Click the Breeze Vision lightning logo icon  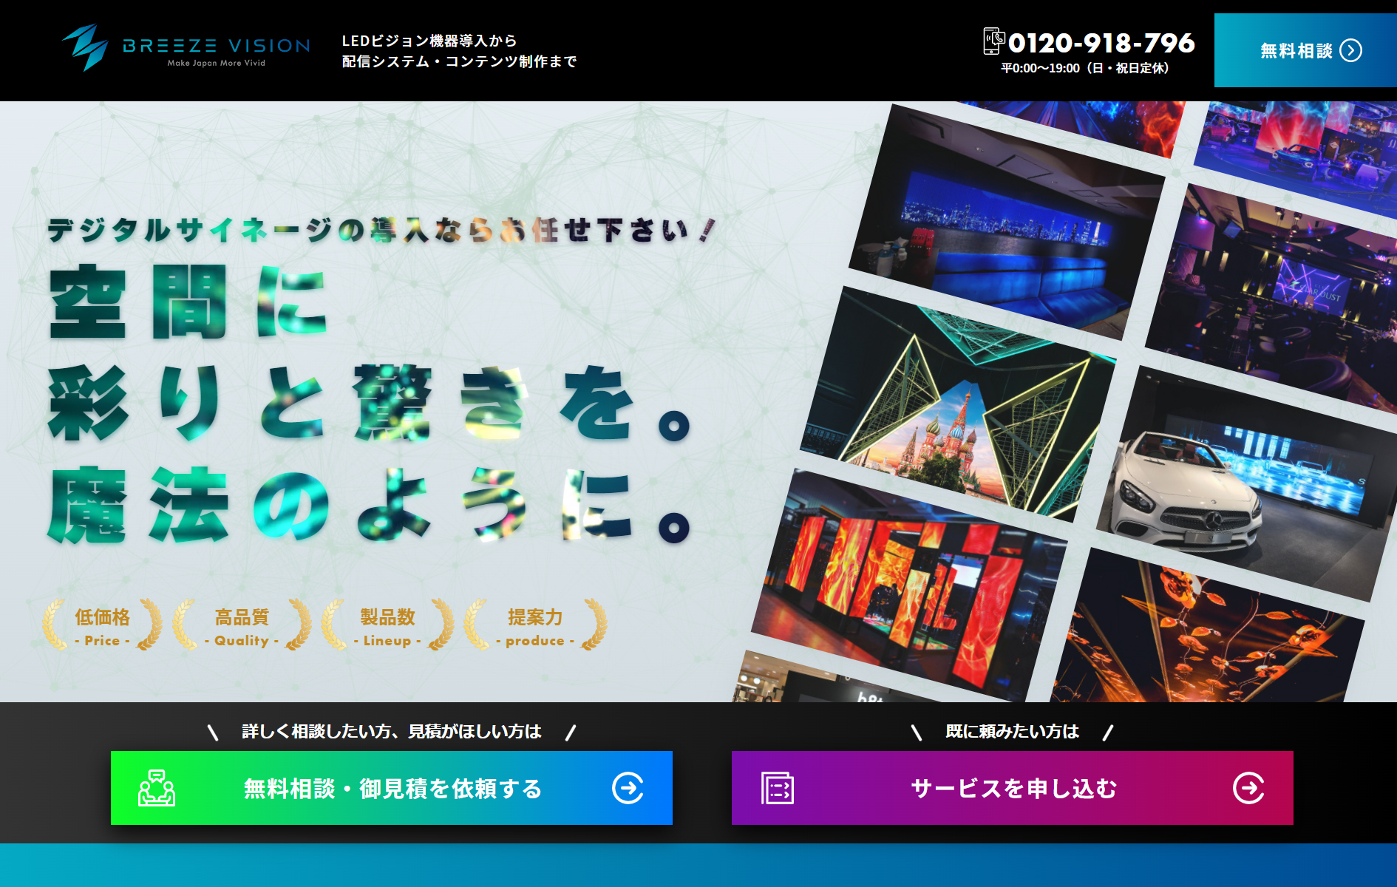[x=85, y=48]
